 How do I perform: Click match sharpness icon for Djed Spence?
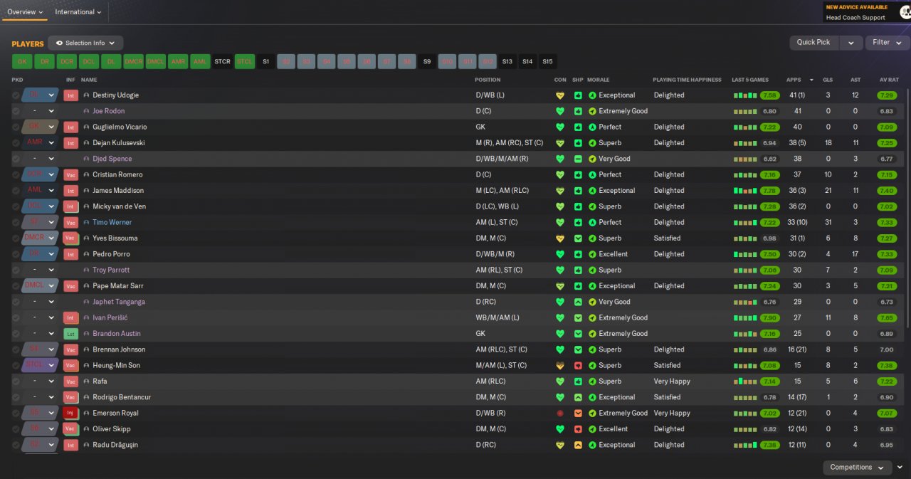point(578,159)
